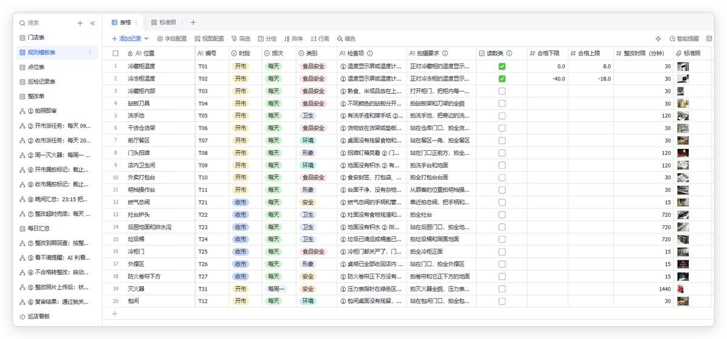Click the 填色 fill color tool
This screenshot has height=339, width=727.
346,38
